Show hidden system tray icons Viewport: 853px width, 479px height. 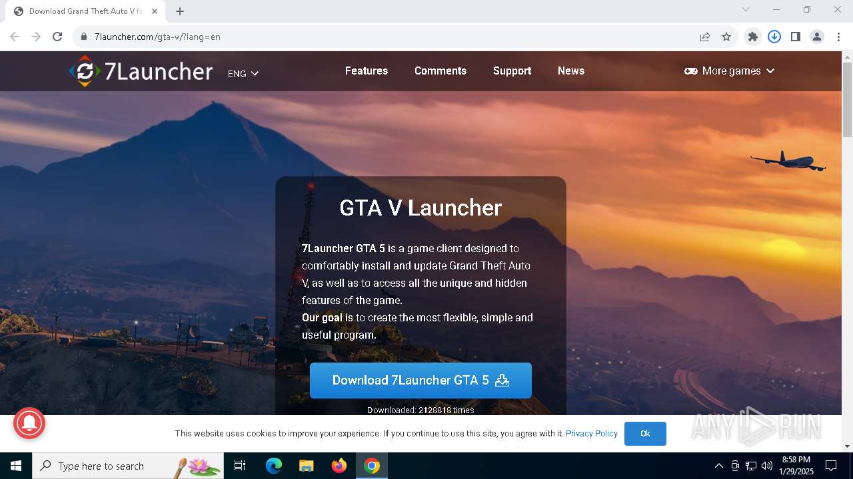pyautogui.click(x=718, y=466)
